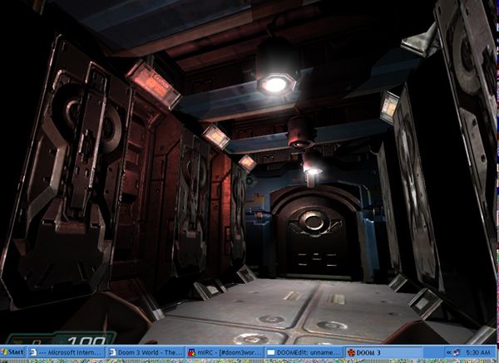Click the nearest bright octagonal ceiling light
The image size is (499, 363).
(273, 83)
